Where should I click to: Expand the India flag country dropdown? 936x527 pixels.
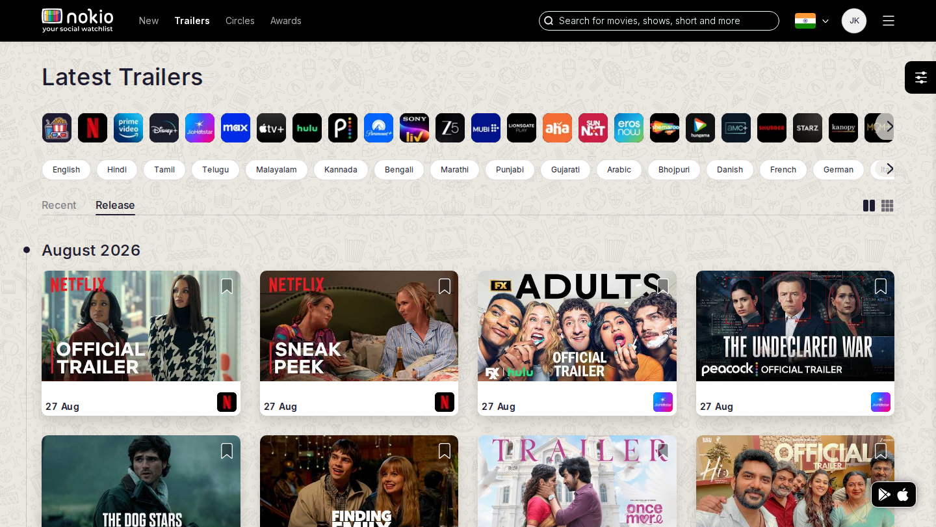tap(812, 21)
